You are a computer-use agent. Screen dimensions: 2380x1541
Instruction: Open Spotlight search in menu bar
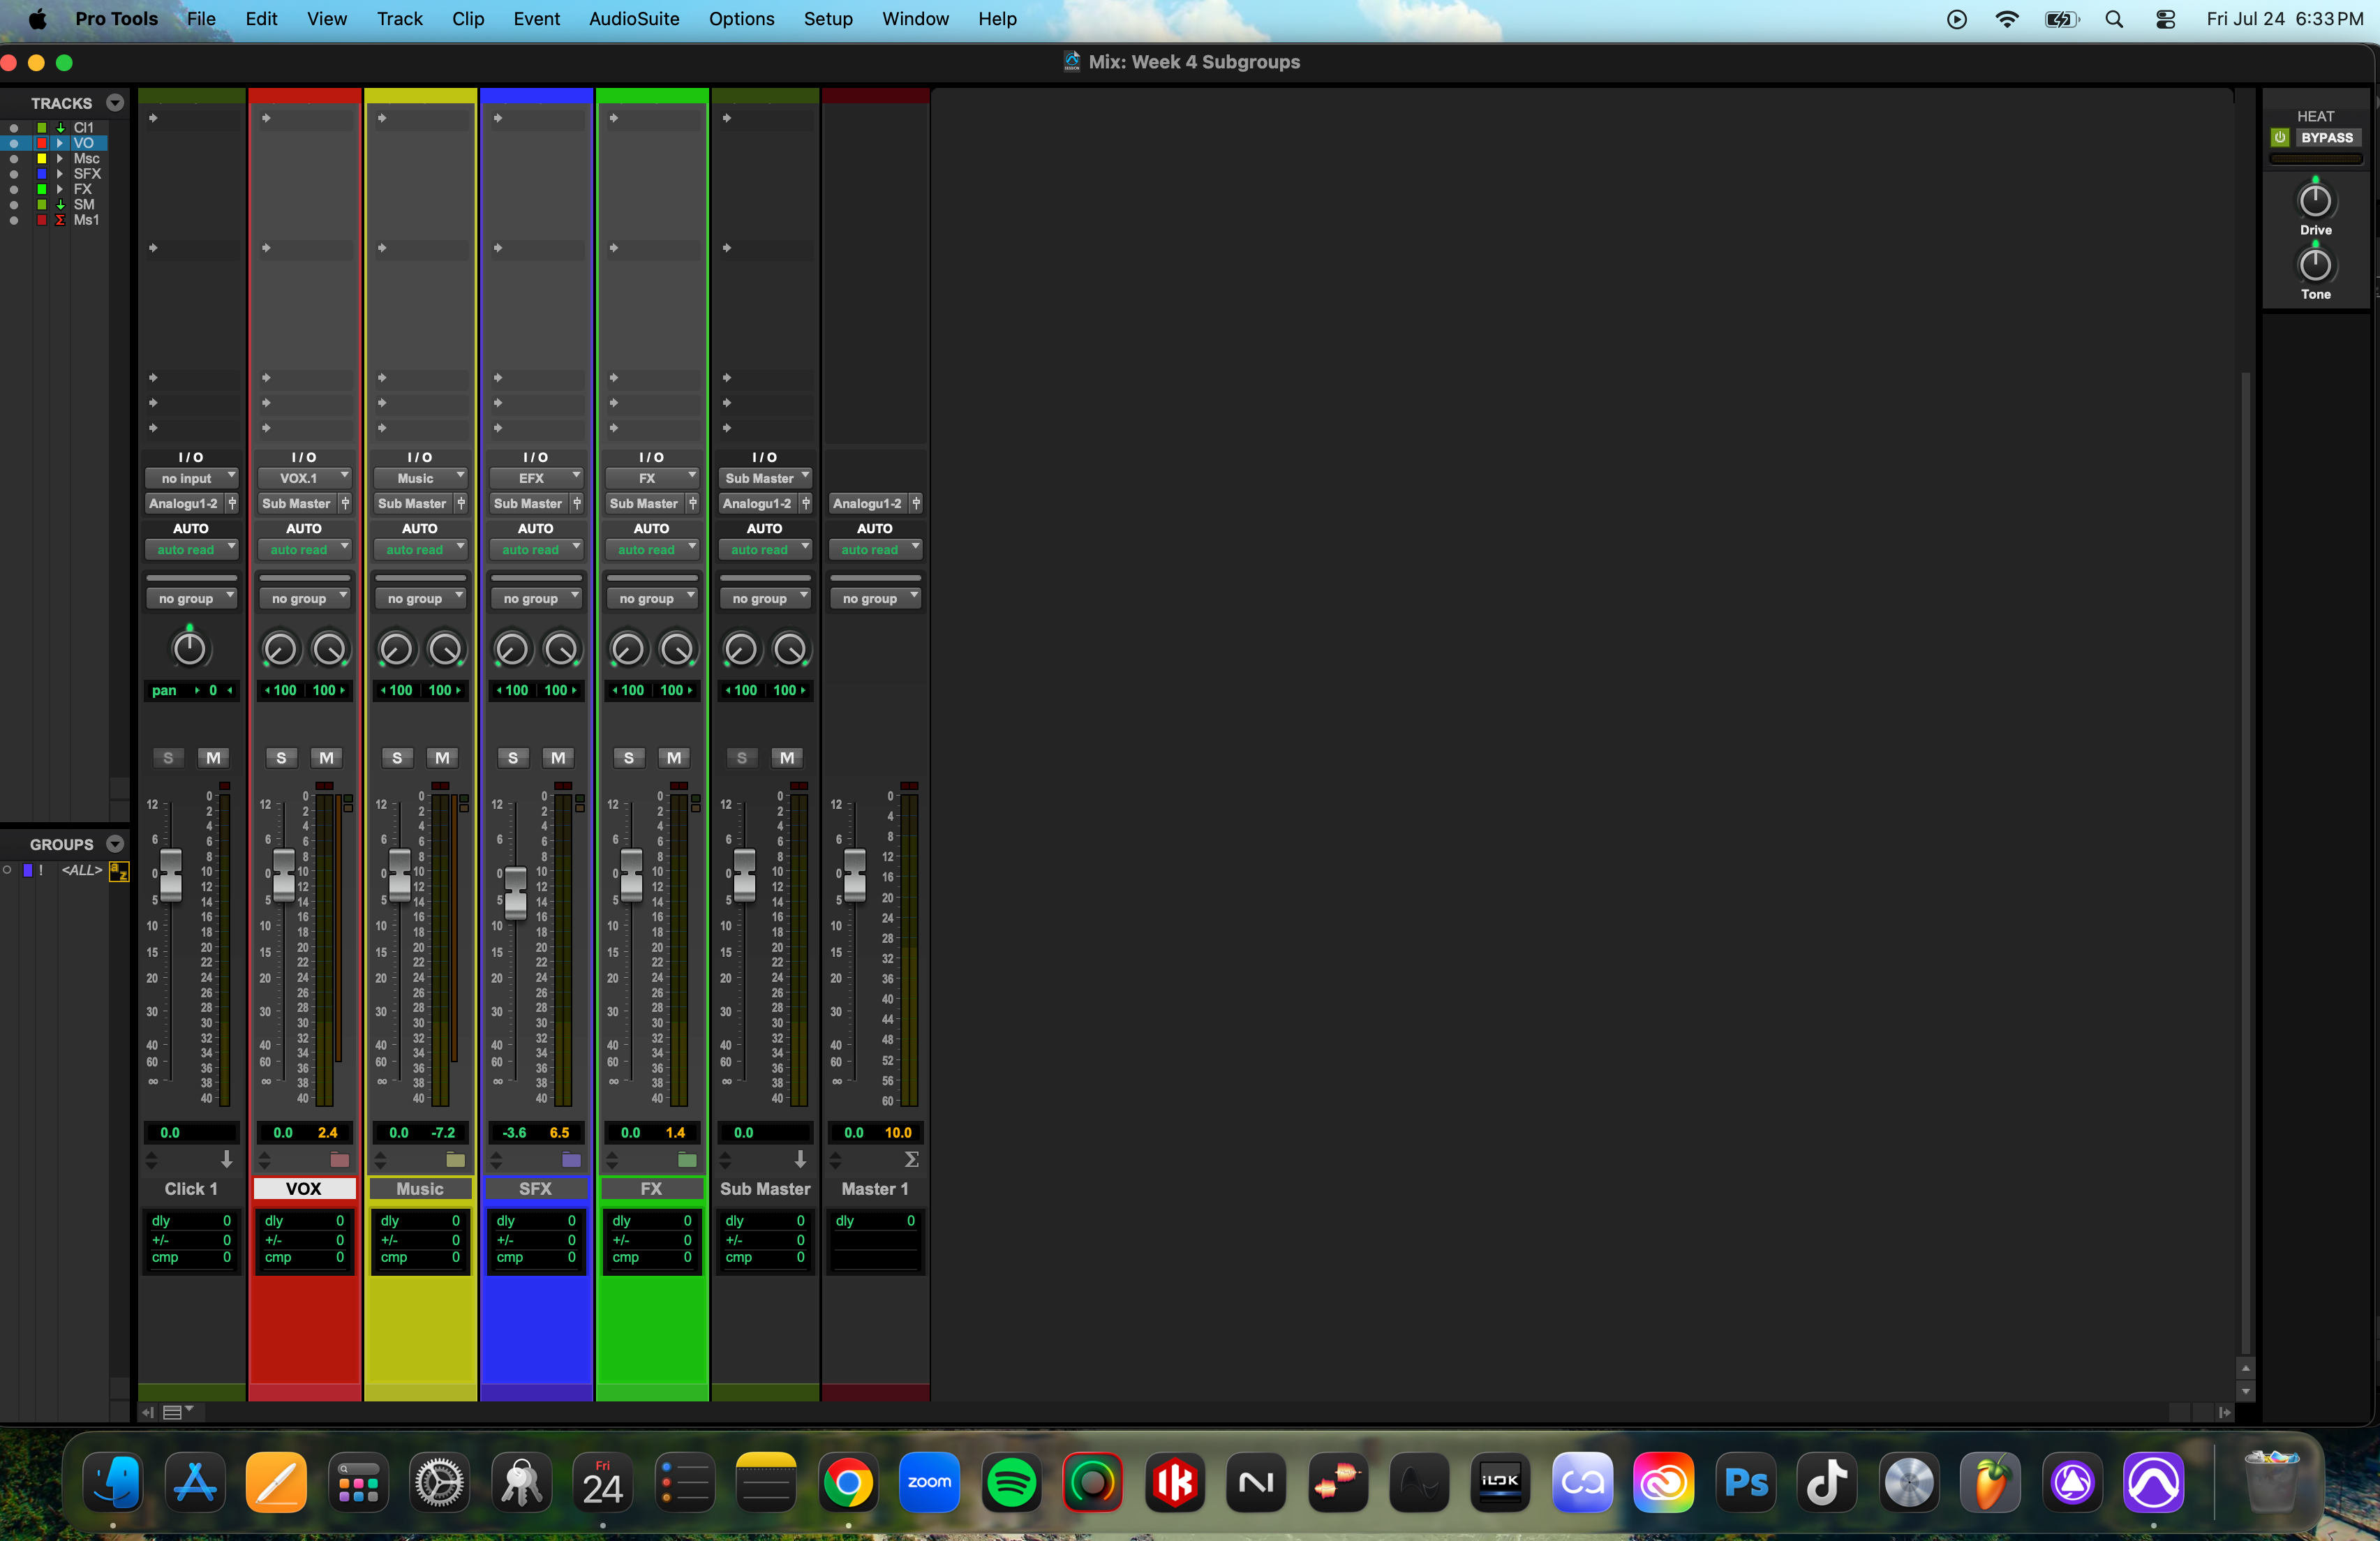point(2114,19)
